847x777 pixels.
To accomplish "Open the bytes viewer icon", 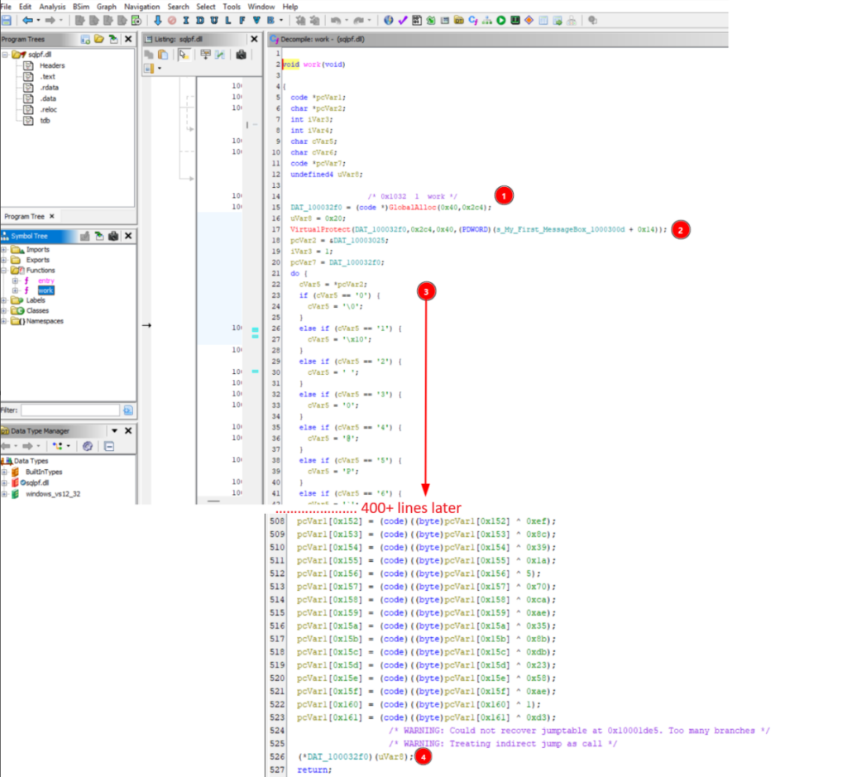I will (417, 21).
